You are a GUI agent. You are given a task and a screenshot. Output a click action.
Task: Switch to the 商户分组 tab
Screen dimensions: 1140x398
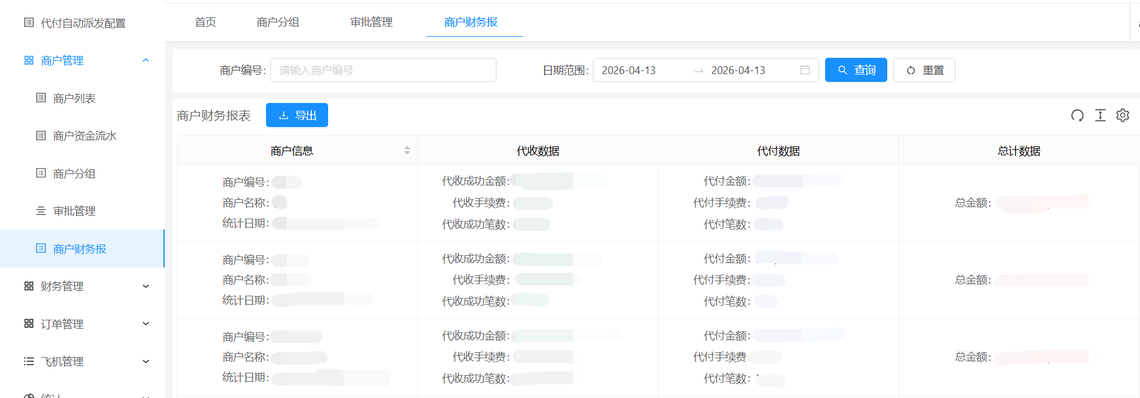click(278, 22)
